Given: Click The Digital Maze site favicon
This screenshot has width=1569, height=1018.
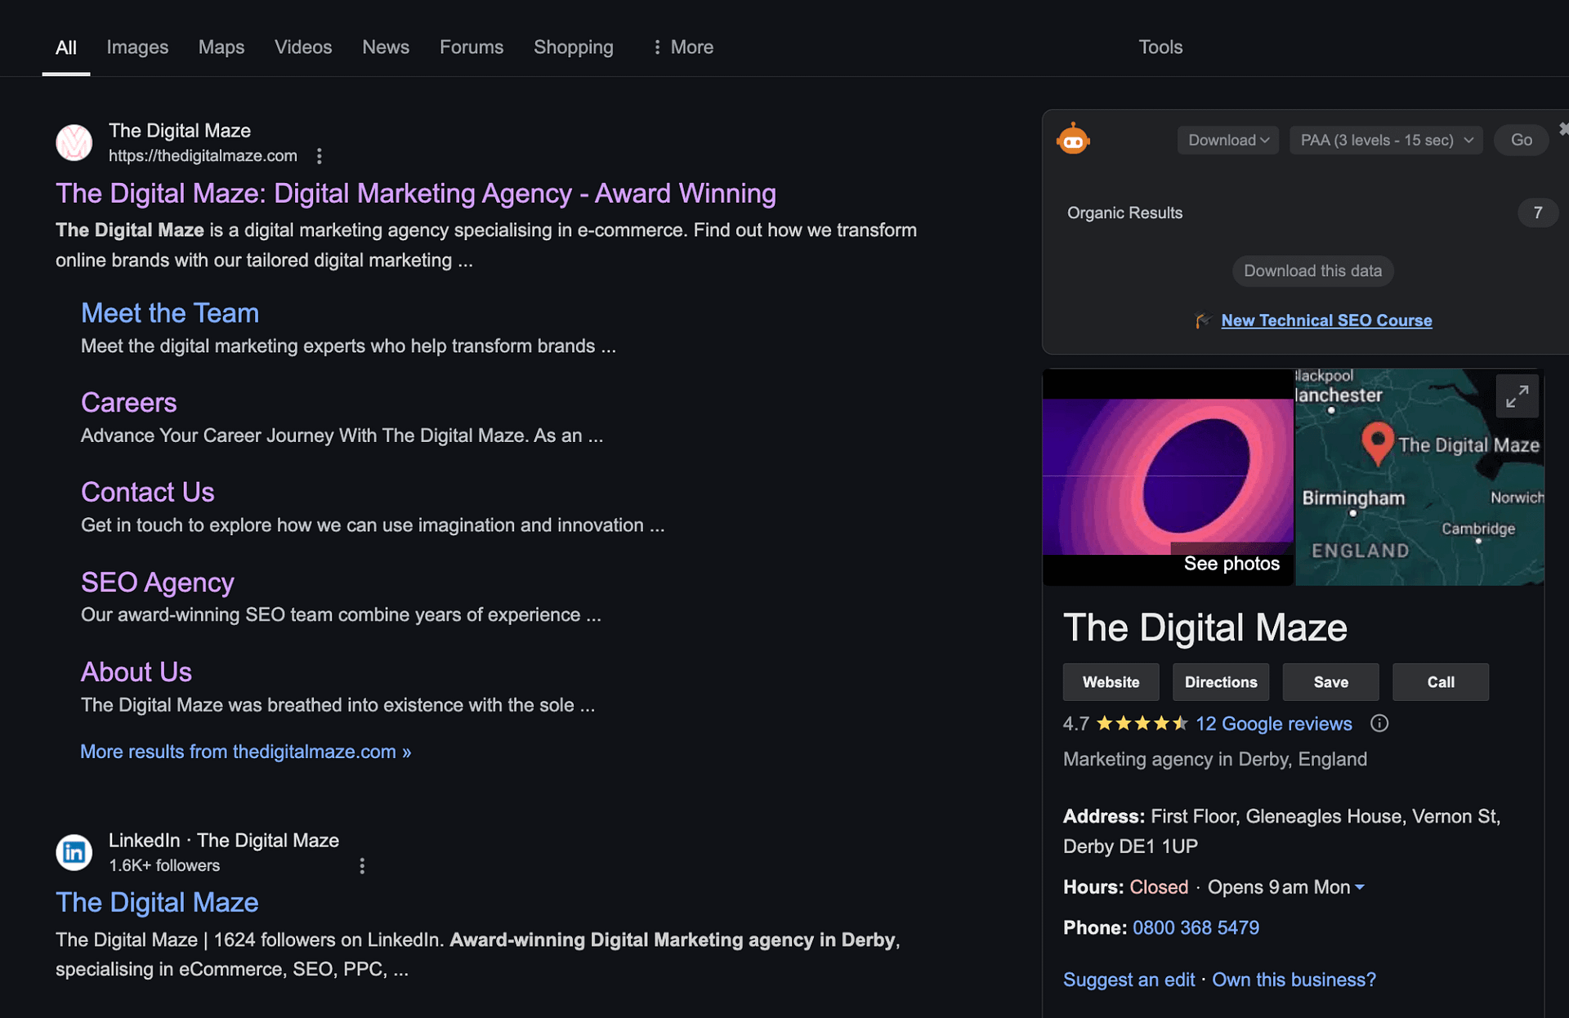Looking at the screenshot, I should pyautogui.click(x=74, y=142).
